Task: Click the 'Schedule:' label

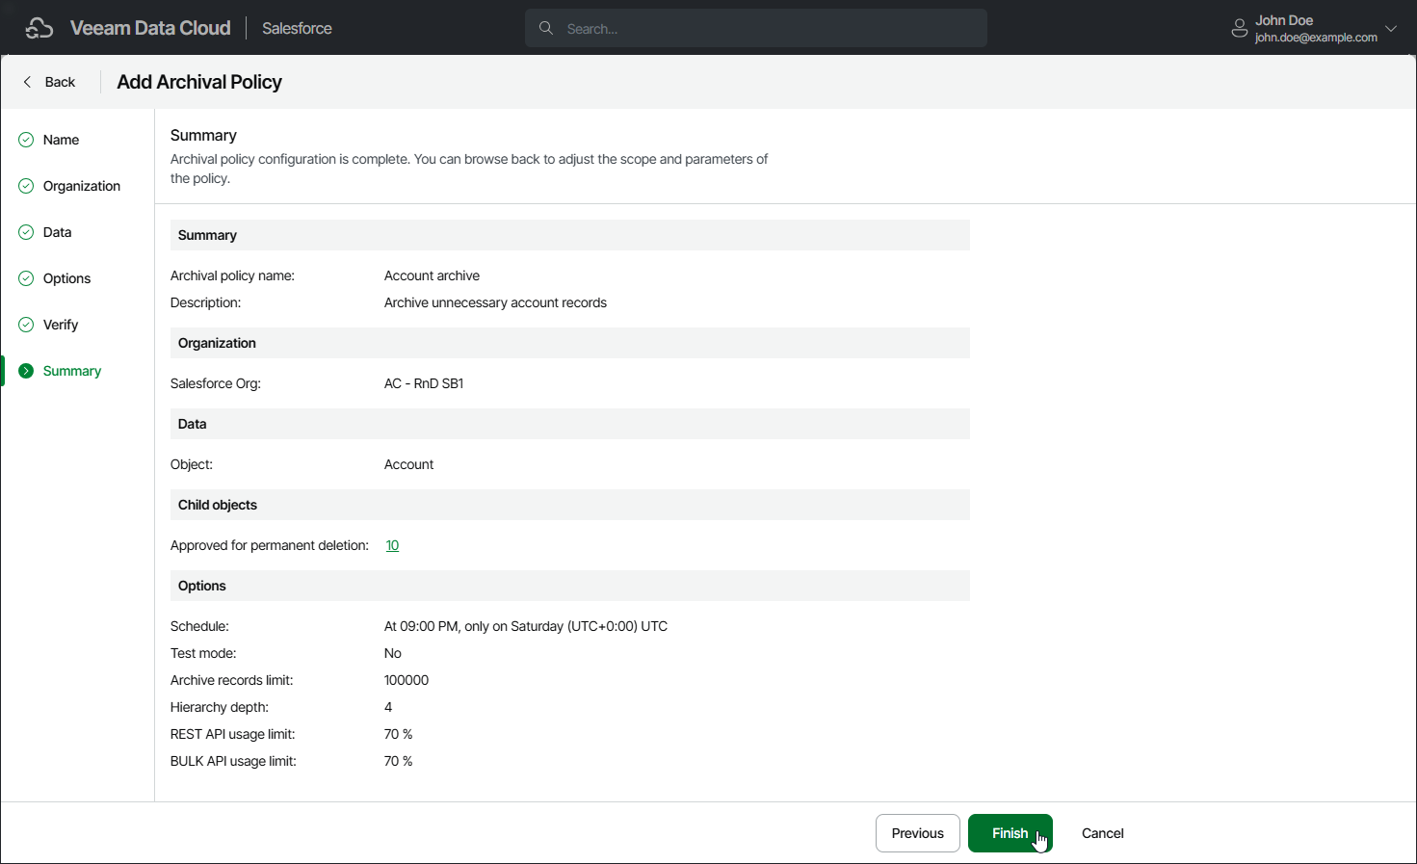Action: tap(199, 626)
